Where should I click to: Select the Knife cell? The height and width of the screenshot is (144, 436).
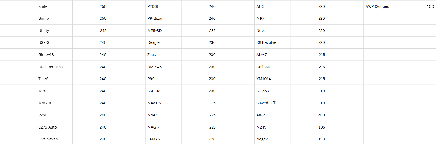pos(54,6)
